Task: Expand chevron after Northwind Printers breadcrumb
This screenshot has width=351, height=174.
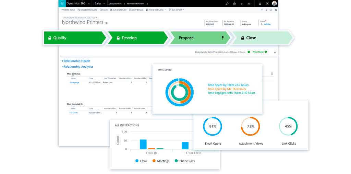Action: 147,4
